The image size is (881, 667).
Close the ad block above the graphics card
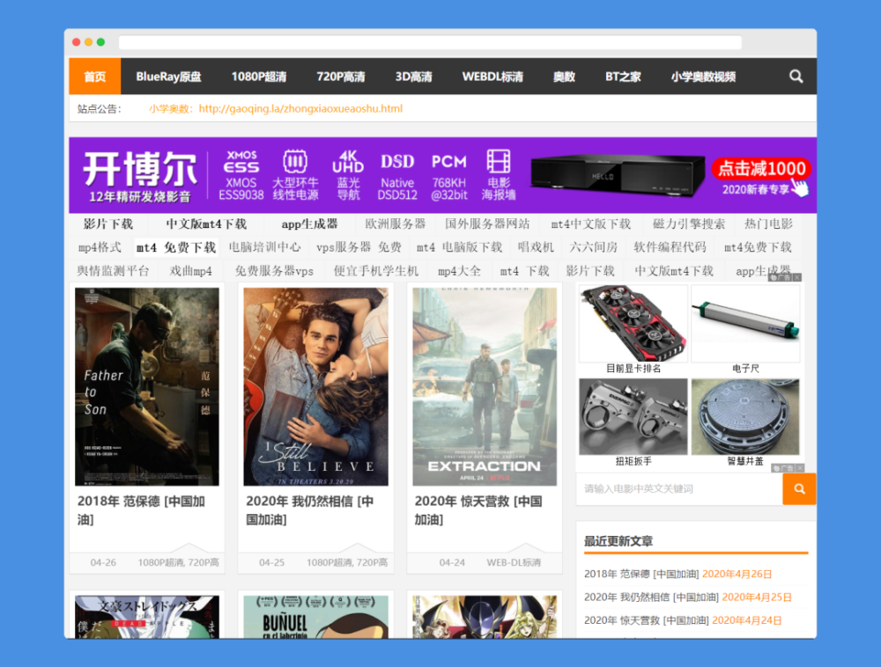pos(797,278)
